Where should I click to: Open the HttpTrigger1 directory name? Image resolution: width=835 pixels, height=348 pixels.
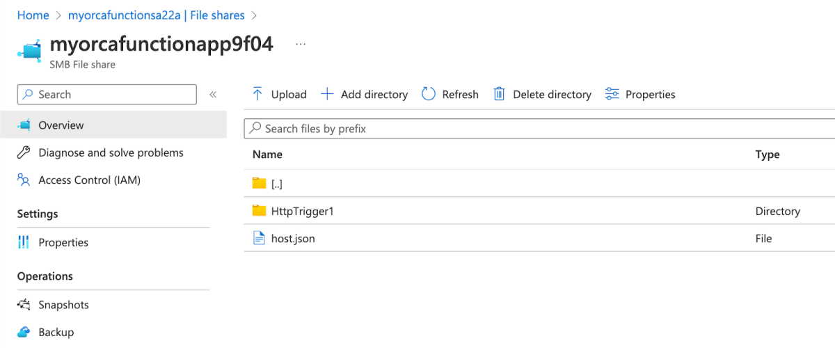[x=303, y=211]
